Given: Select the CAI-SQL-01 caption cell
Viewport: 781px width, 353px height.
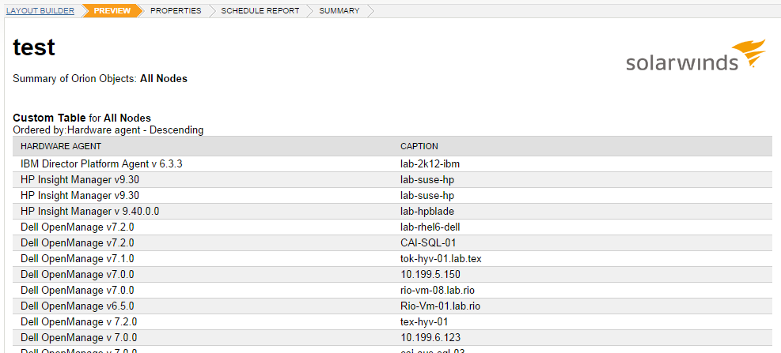Looking at the screenshot, I should tap(428, 242).
